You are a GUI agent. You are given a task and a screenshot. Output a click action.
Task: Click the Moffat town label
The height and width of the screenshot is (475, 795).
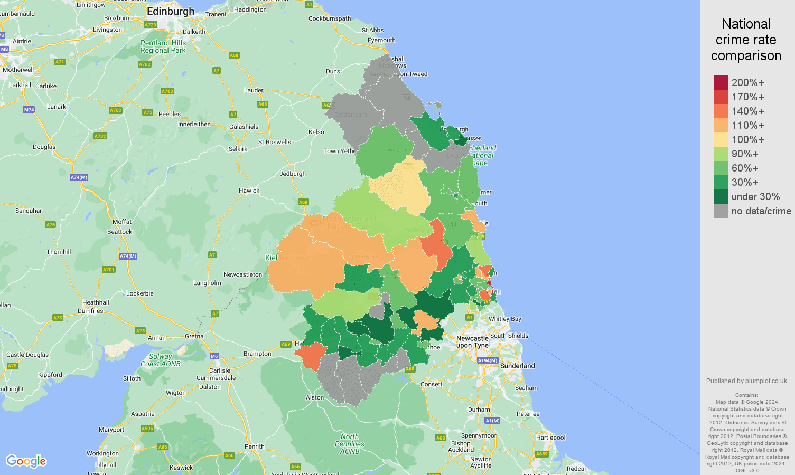point(122,222)
